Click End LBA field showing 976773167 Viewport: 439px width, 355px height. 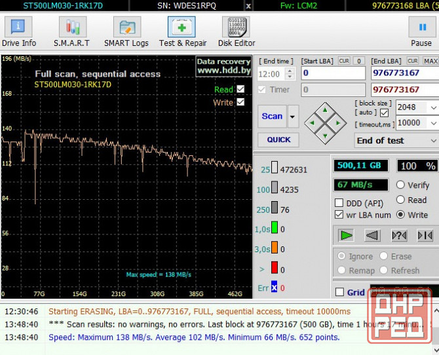pos(405,73)
